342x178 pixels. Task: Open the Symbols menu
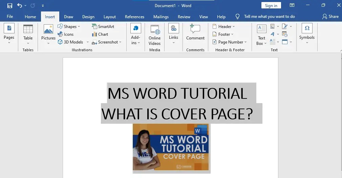[x=307, y=34]
